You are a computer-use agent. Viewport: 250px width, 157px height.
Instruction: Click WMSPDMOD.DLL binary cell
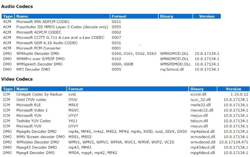click(175, 64)
